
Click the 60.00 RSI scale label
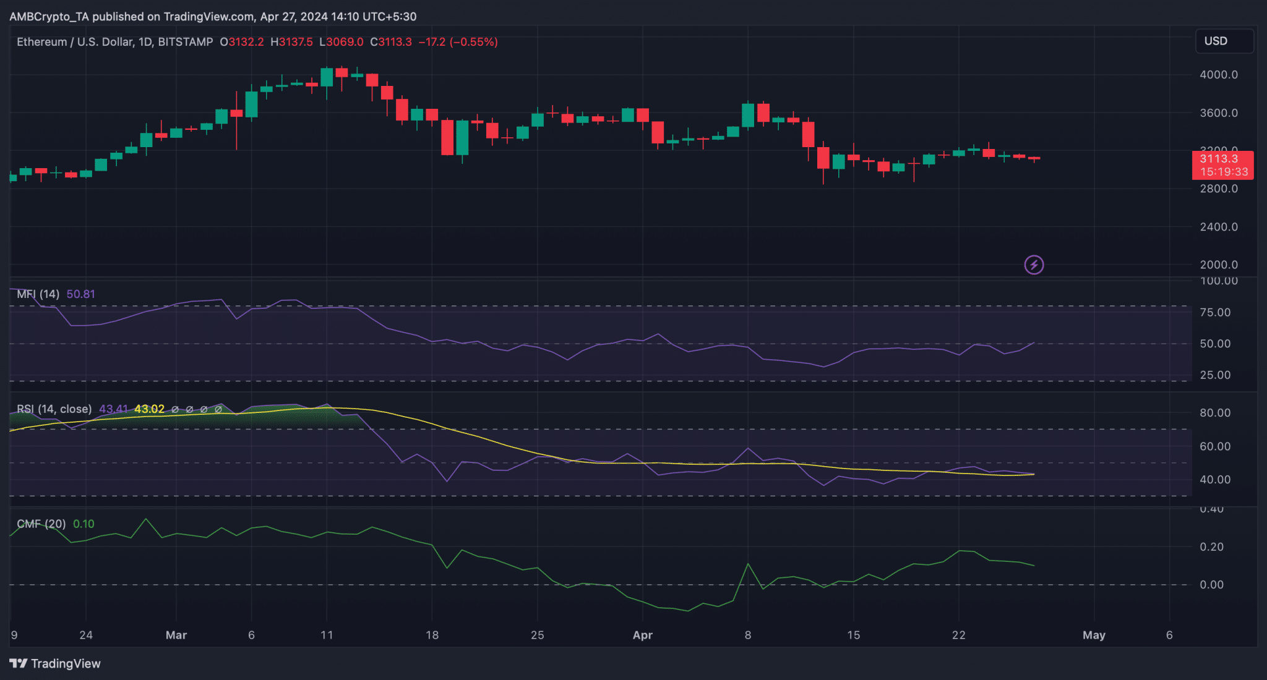coord(1215,446)
